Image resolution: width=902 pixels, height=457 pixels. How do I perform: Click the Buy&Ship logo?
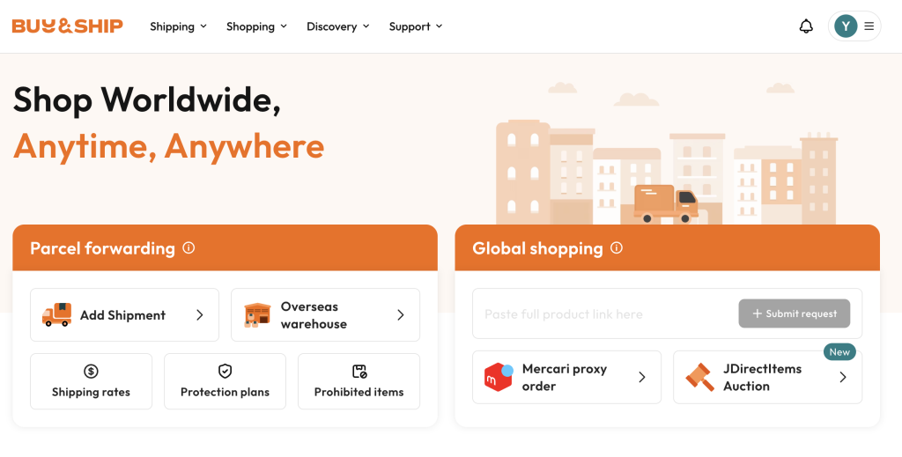coord(67,26)
